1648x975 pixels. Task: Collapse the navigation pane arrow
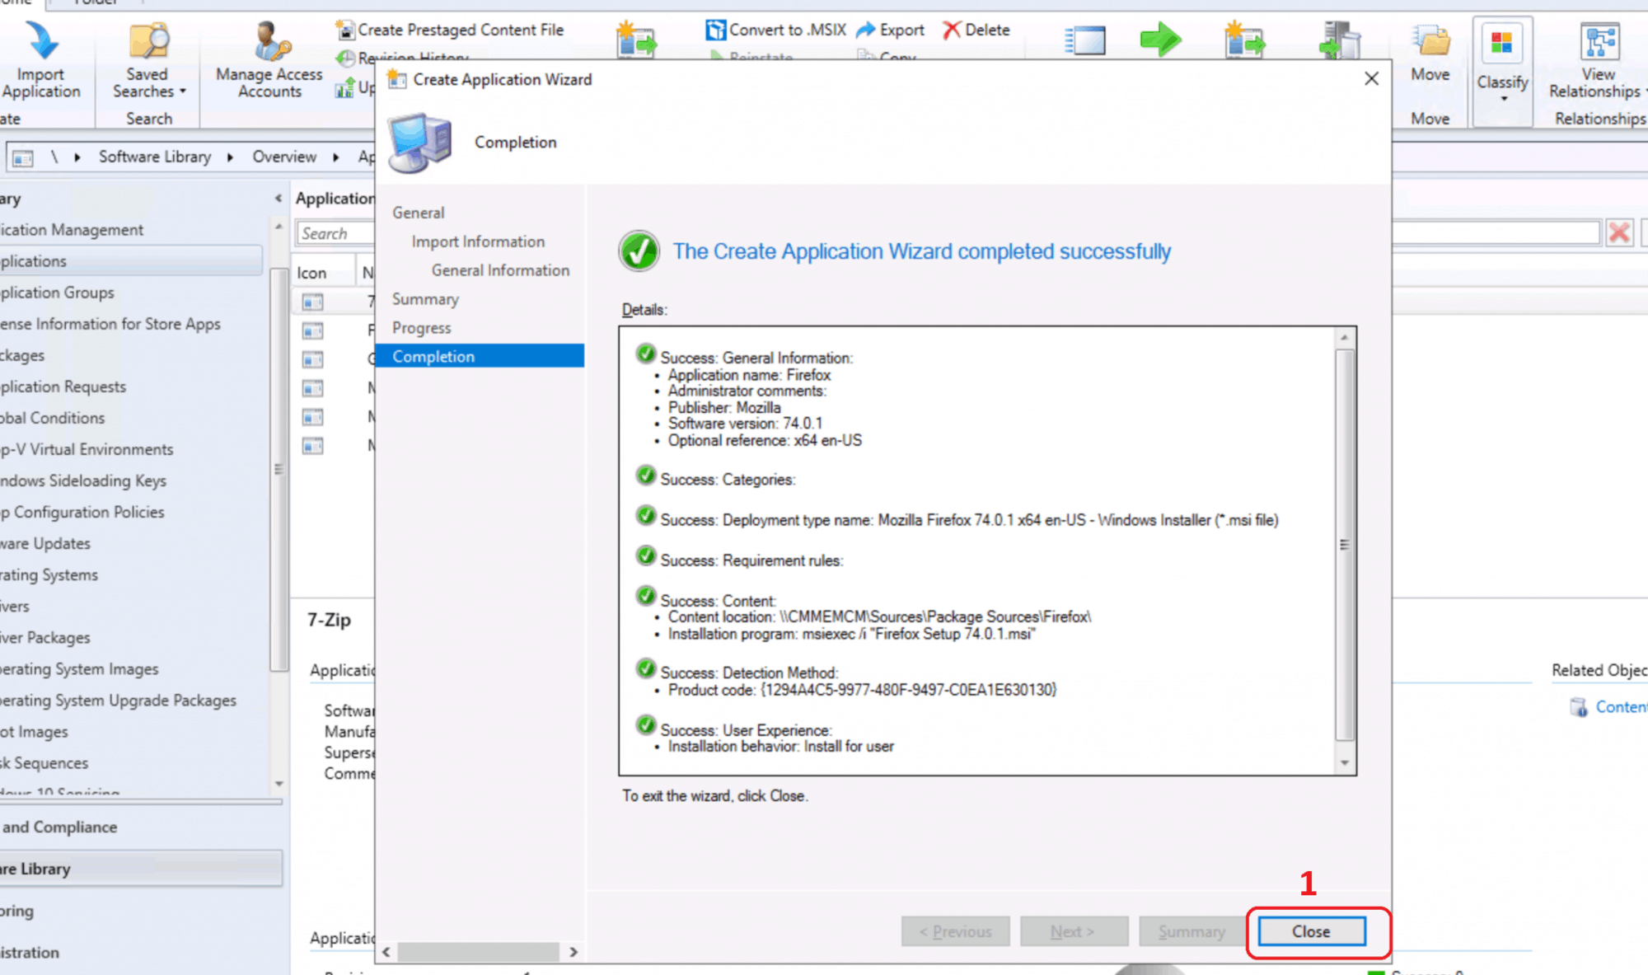point(279,199)
